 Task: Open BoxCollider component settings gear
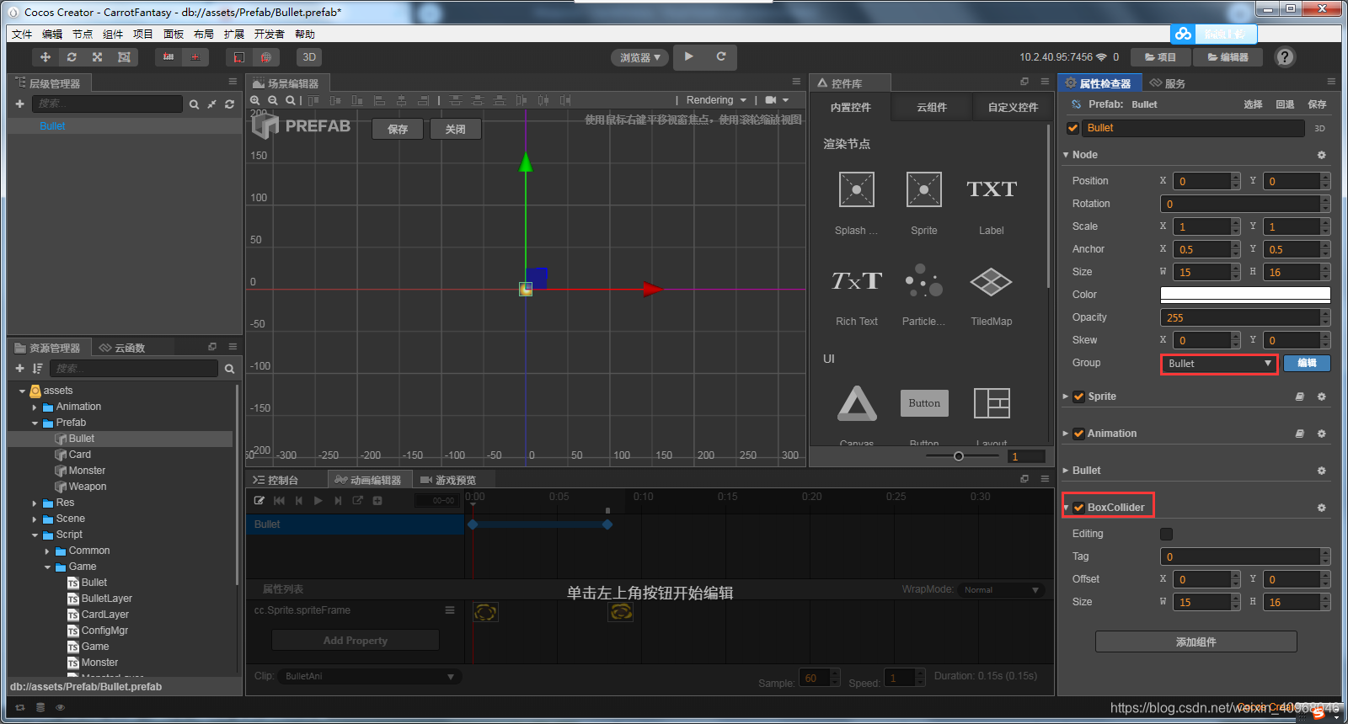coord(1321,508)
